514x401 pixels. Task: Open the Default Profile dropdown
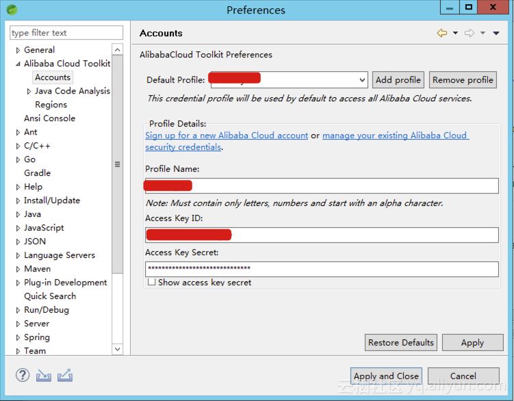point(361,80)
